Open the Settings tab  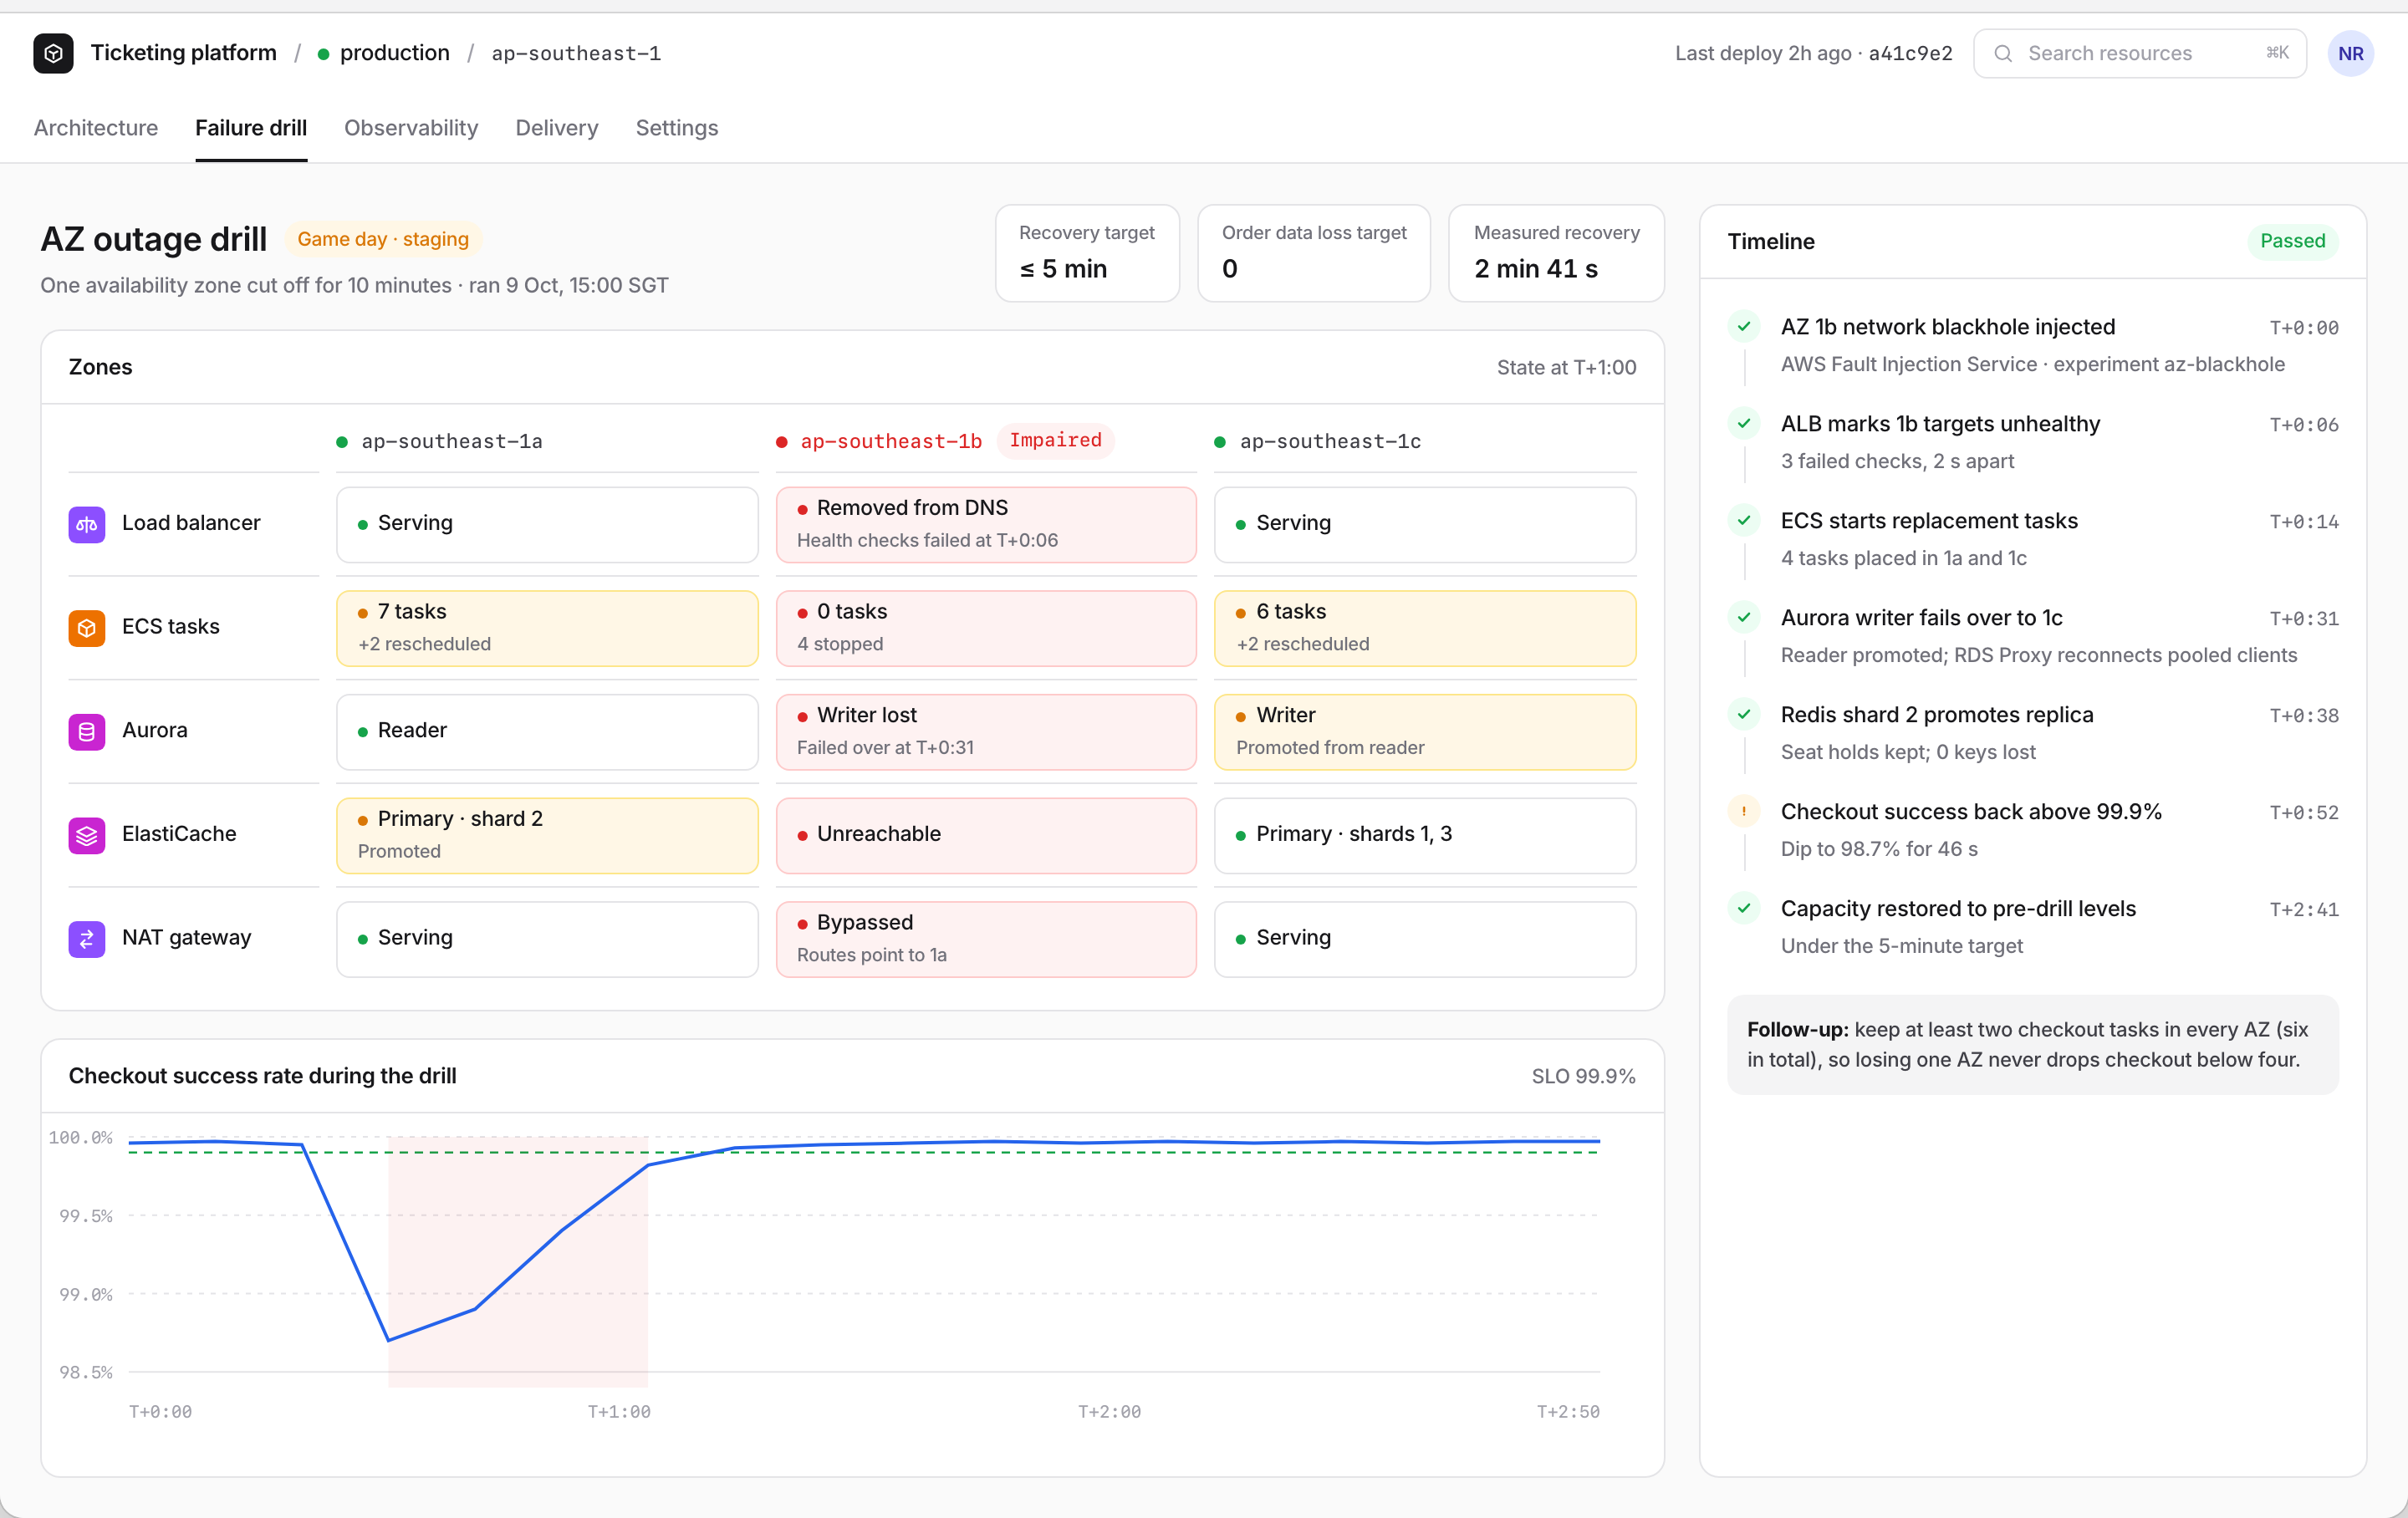tap(677, 128)
